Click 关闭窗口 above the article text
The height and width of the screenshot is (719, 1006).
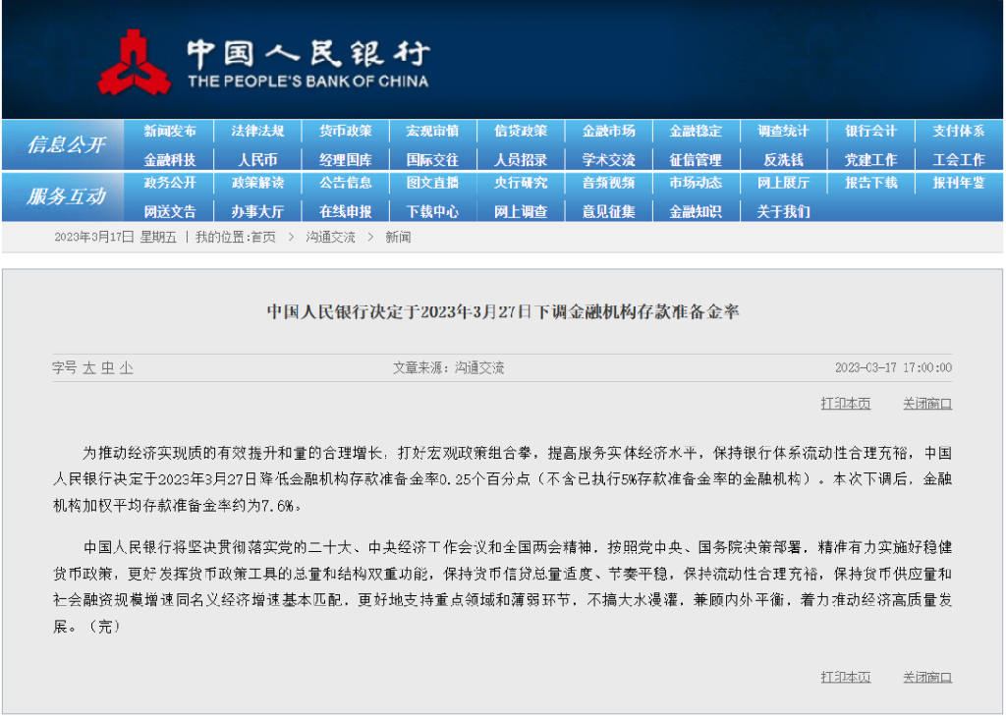pyautogui.click(x=927, y=404)
